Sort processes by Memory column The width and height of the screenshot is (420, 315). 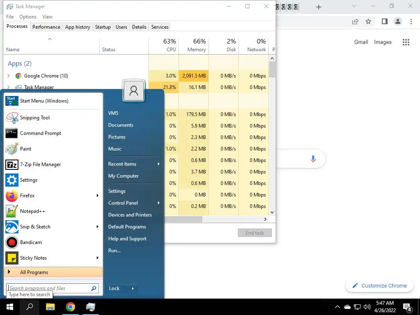tap(194, 45)
